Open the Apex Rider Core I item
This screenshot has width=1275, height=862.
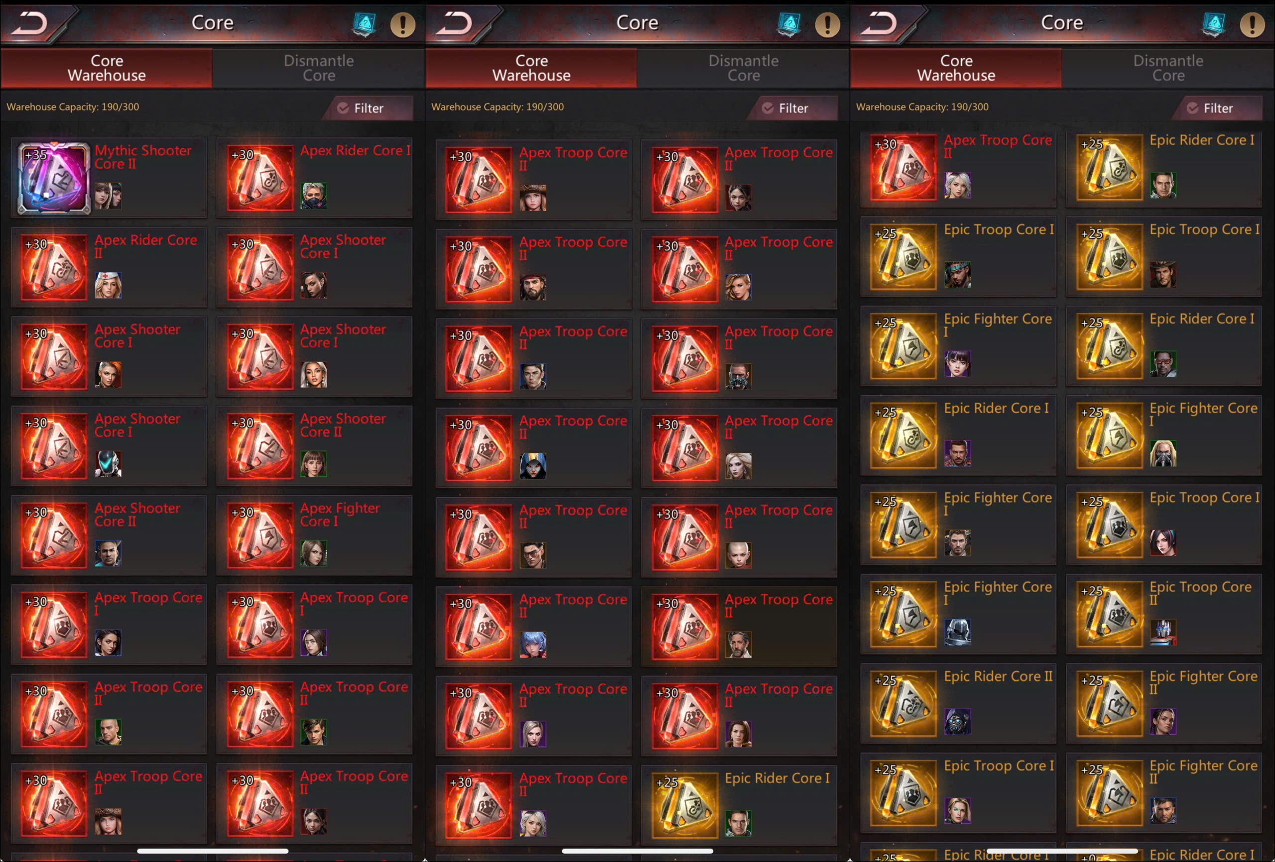tap(314, 177)
